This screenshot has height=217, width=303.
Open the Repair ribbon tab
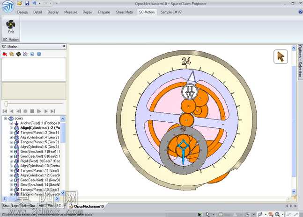[88, 12]
